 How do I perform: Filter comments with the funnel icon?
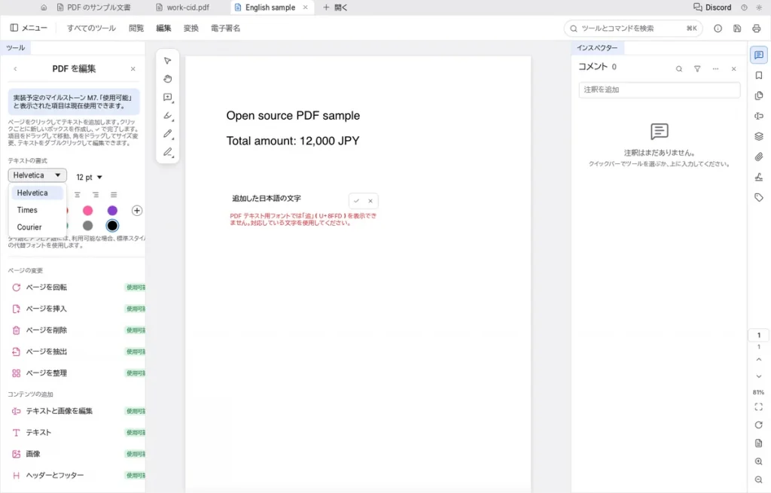point(697,68)
